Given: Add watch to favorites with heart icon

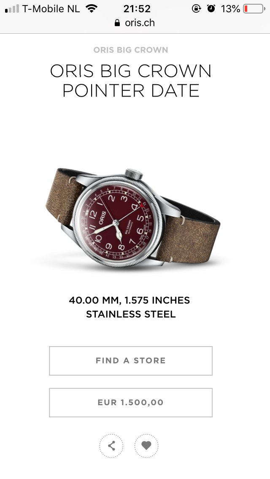Looking at the screenshot, I should click(x=146, y=446).
